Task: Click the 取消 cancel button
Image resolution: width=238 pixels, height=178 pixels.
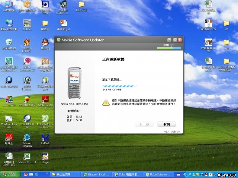Action: pyautogui.click(x=167, y=124)
